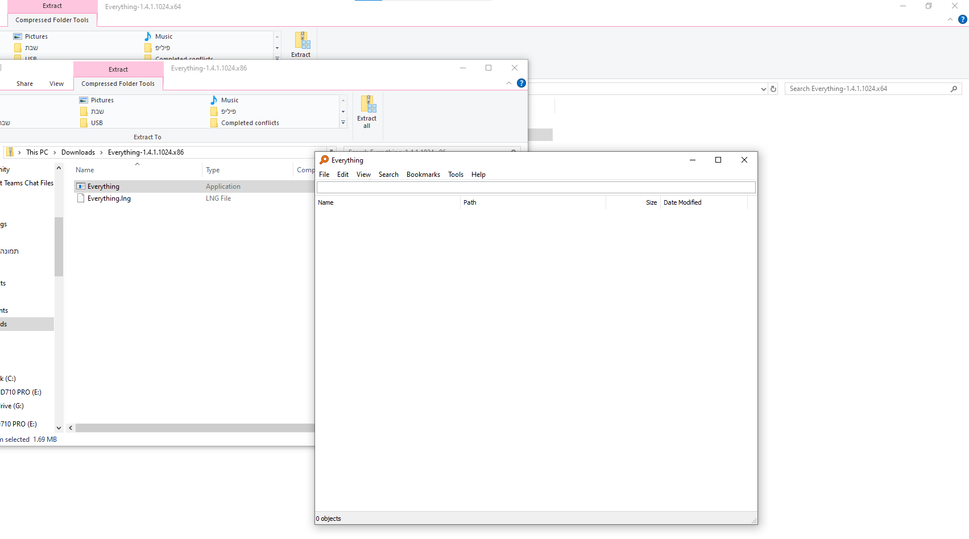Sort Everything results by Path column
The width and height of the screenshot is (969, 539).
pyautogui.click(x=533, y=202)
